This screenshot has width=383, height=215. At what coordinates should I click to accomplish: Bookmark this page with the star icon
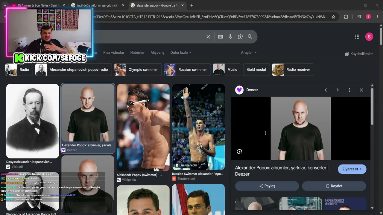point(333,17)
